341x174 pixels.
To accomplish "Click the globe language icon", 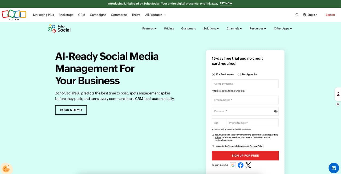I will (x=305, y=15).
